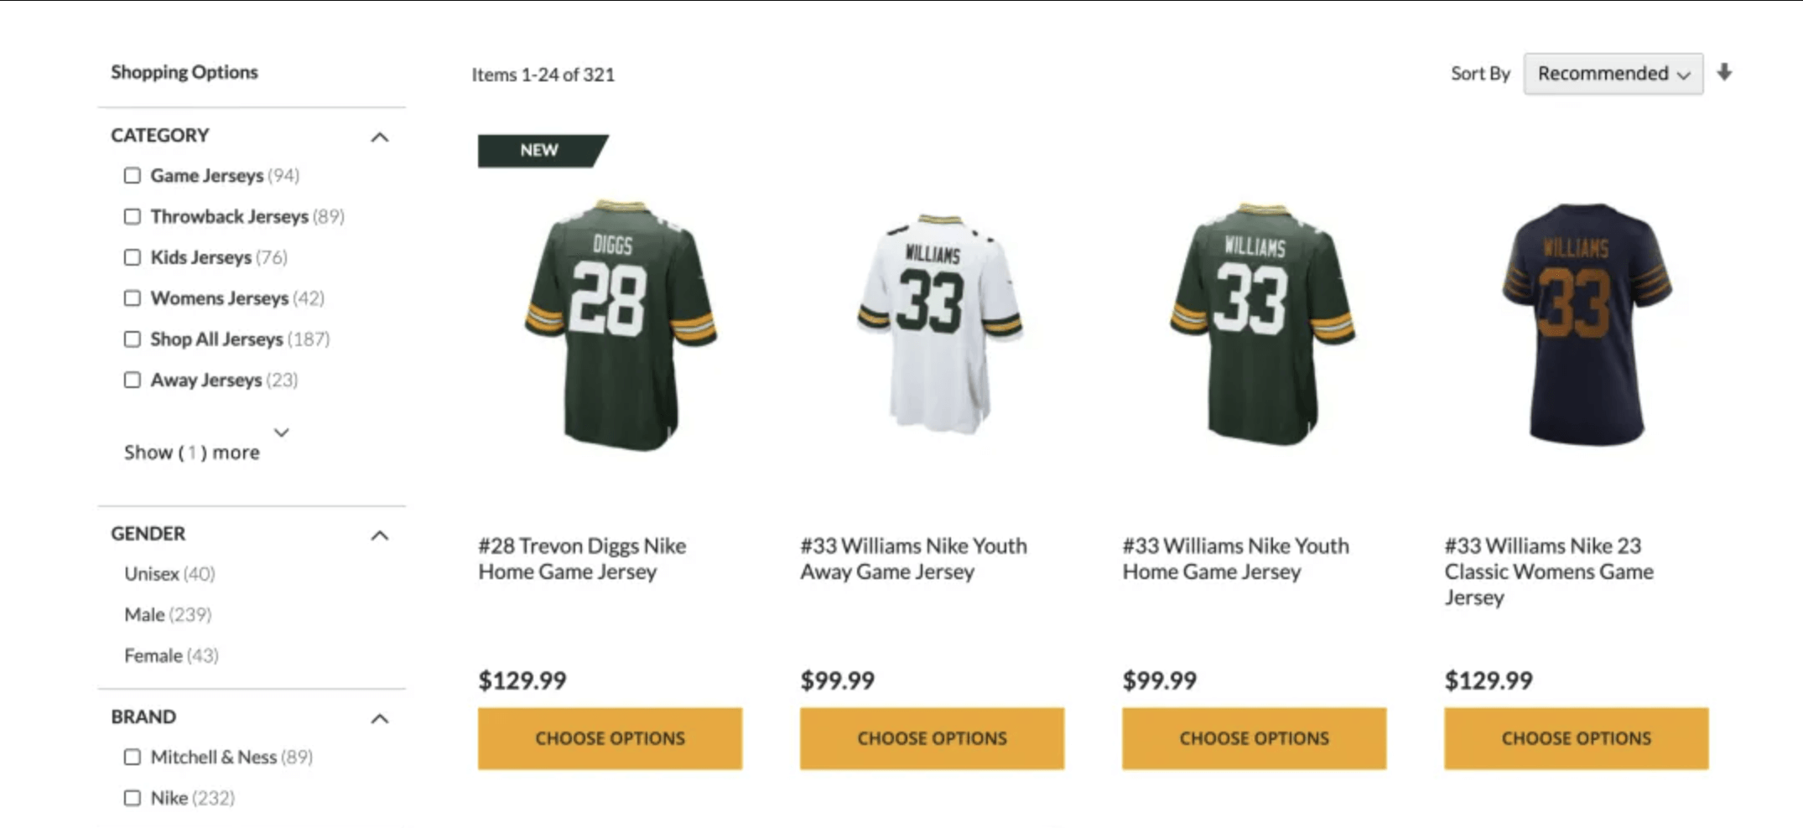The height and width of the screenshot is (828, 1803).
Task: Collapse the Gender filter section
Action: 380,536
